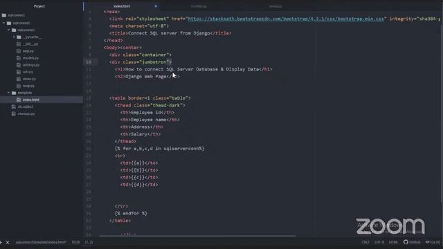Viewport: 443px width, 249px height.
Task: Click the file icon beside wsgi.py
Action: pyautogui.click(x=19, y=86)
